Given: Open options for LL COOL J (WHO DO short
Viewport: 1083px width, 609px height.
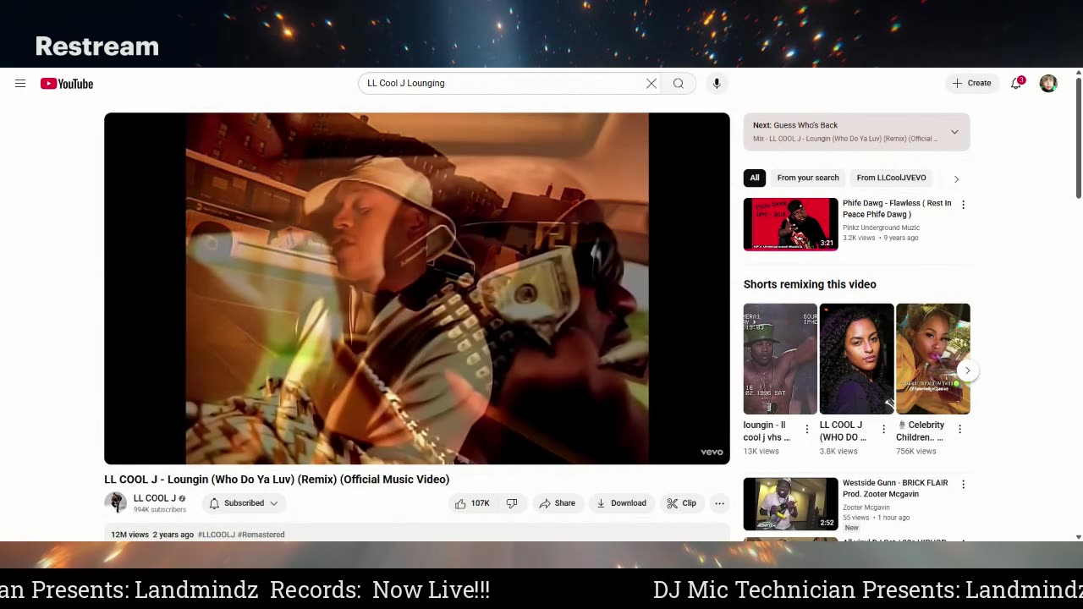Looking at the screenshot, I should tap(884, 429).
